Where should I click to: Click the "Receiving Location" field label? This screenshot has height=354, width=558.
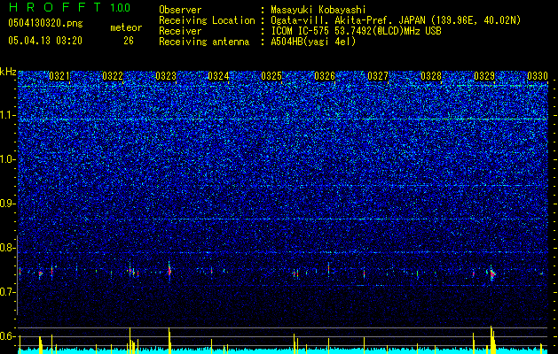click(207, 20)
